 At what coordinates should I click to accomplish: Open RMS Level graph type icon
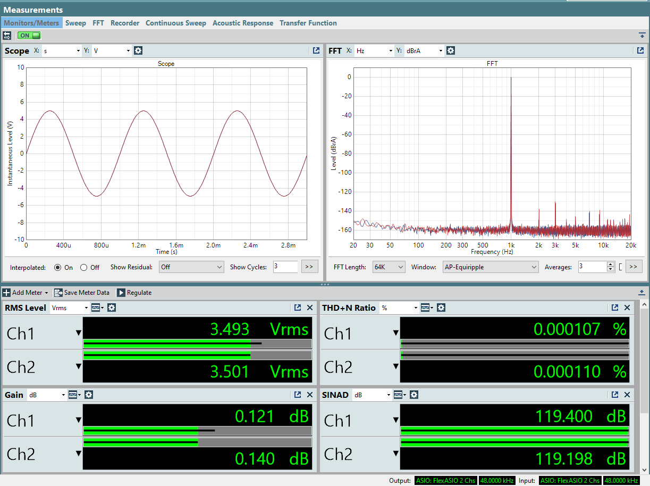pyautogui.click(x=98, y=308)
